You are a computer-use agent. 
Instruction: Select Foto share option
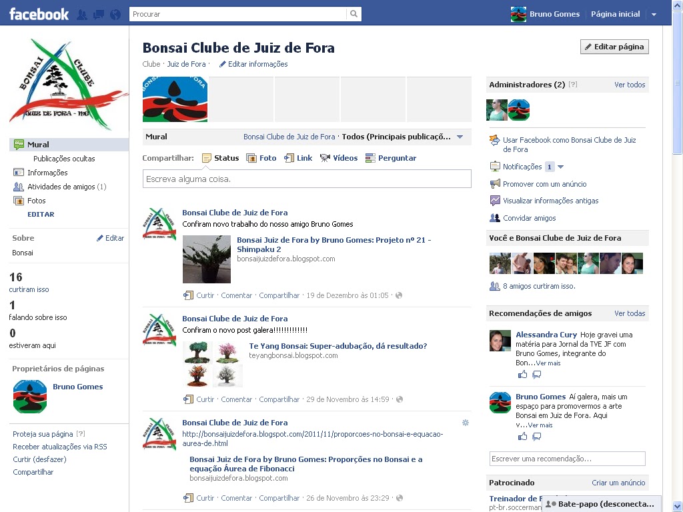pos(261,158)
